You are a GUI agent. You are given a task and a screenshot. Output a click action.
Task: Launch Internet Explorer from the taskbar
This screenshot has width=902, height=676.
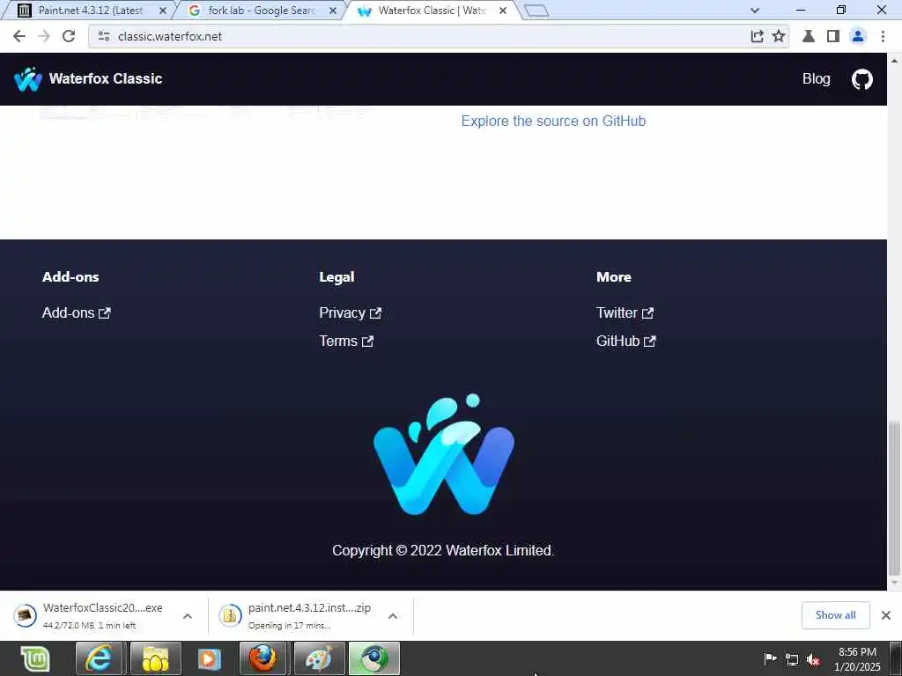99,658
